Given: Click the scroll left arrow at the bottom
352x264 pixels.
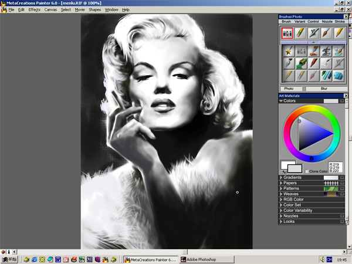Looking at the screenshot, I should (x=14, y=252).
